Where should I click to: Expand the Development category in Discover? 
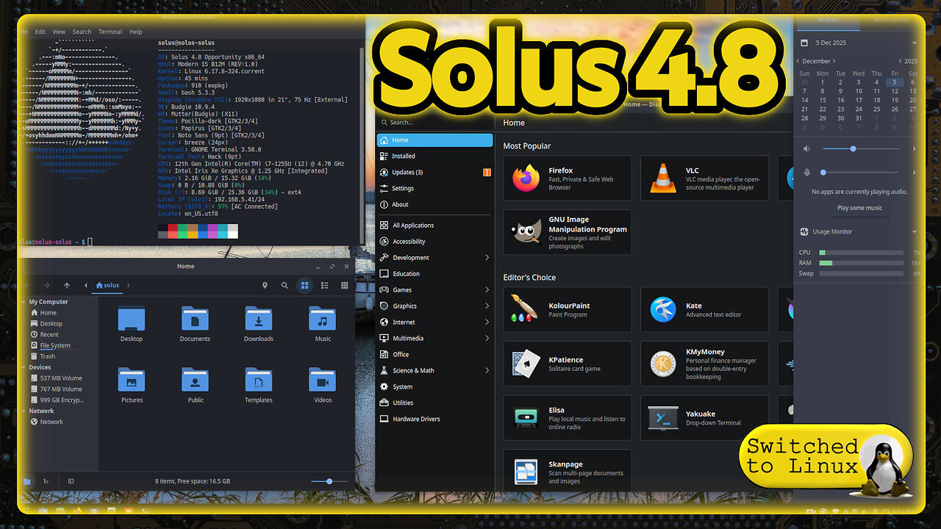tap(487, 257)
